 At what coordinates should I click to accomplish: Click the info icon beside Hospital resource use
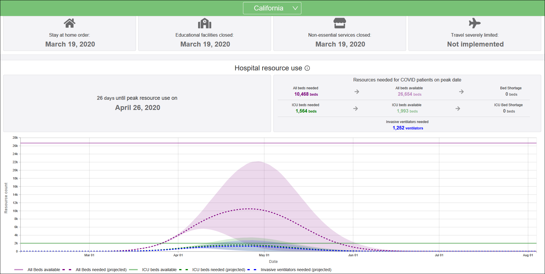307,68
